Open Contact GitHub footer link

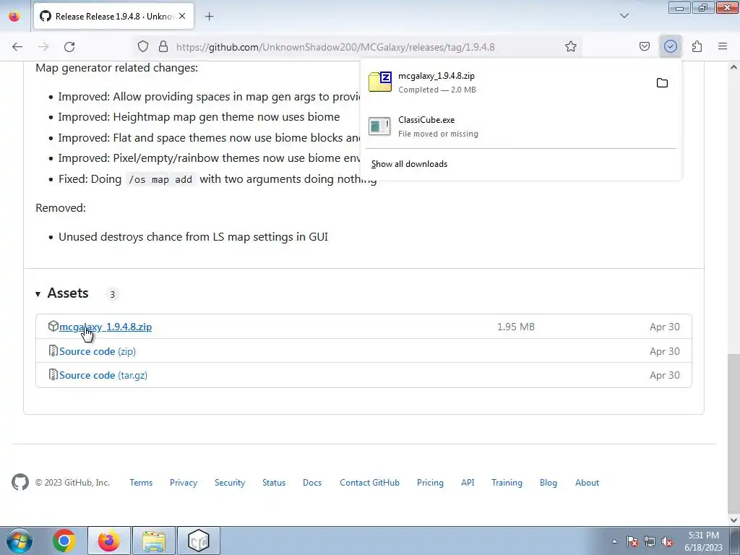pos(369,482)
